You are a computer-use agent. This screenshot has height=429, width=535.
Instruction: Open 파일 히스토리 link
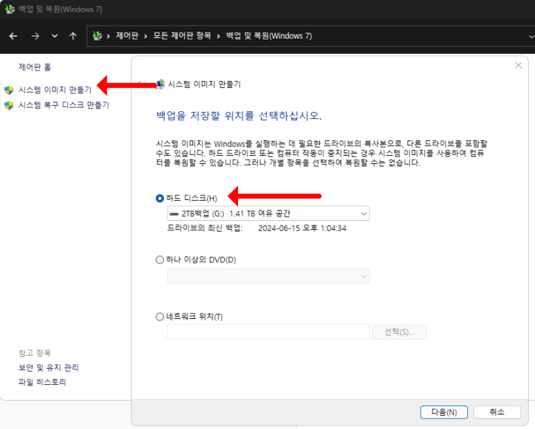(42, 382)
